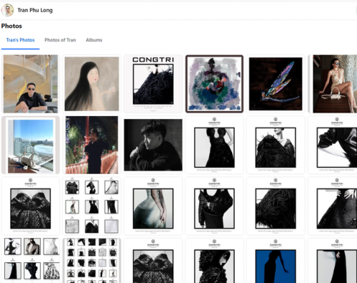Open stained-glass dragonfly image

[276, 83]
